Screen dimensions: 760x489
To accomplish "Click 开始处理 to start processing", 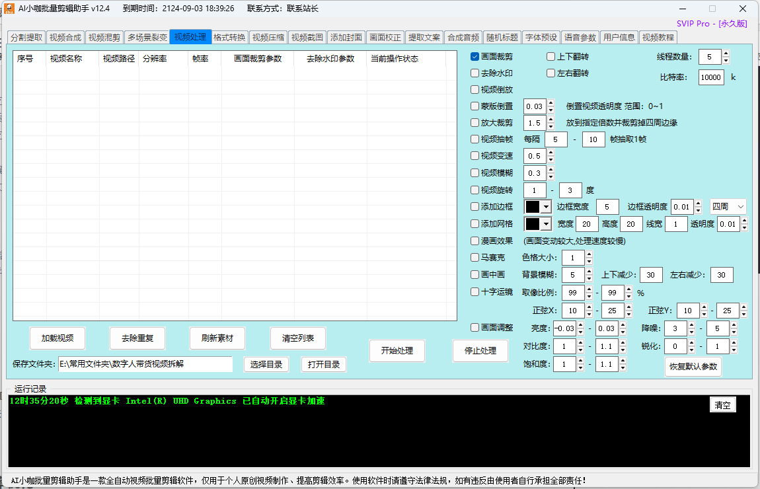I will tap(397, 350).
